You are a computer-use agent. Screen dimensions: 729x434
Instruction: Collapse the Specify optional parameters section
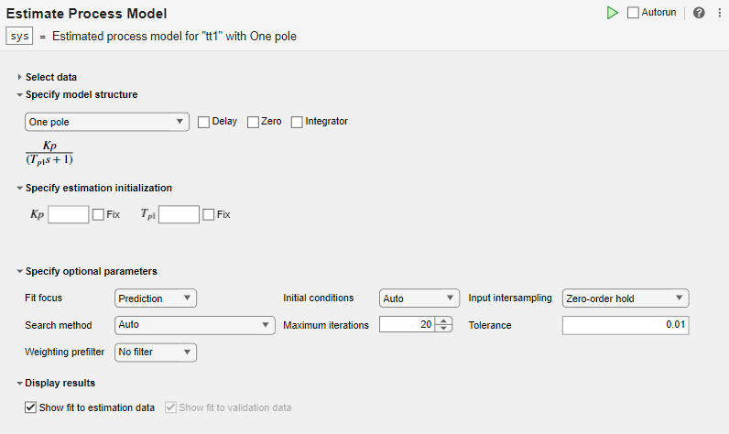(x=19, y=271)
